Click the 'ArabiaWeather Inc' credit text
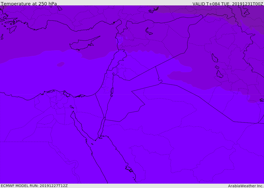The height and width of the screenshot is (188, 264). pyautogui.click(x=245, y=186)
